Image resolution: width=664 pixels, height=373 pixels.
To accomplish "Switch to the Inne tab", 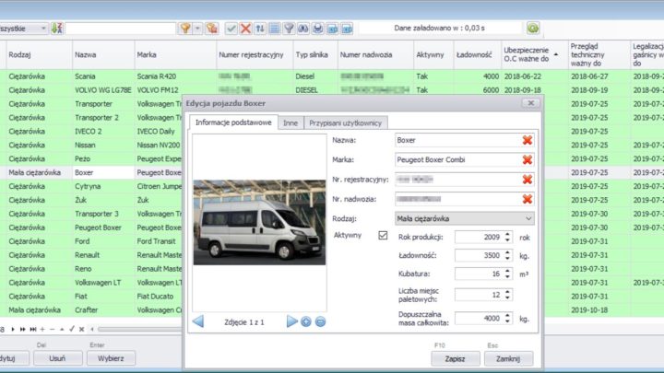I will 290,122.
